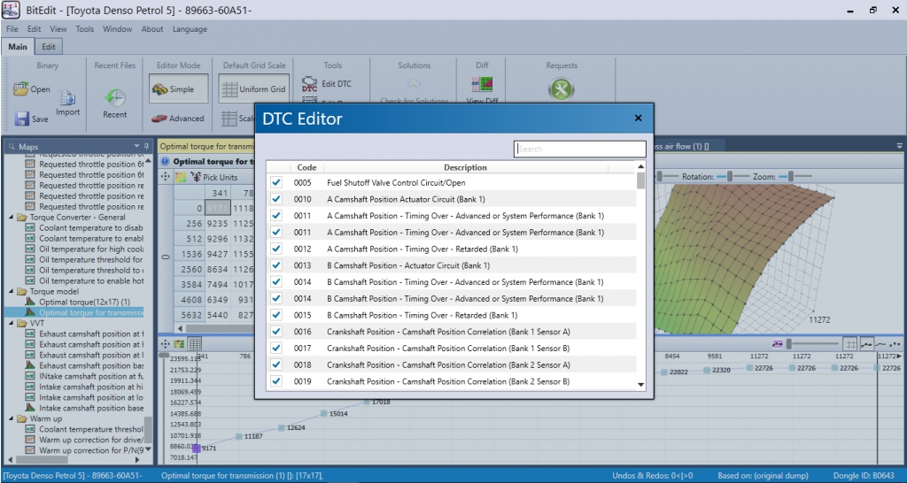Click the move arrows icon in 2D graph toolbar

166,344
